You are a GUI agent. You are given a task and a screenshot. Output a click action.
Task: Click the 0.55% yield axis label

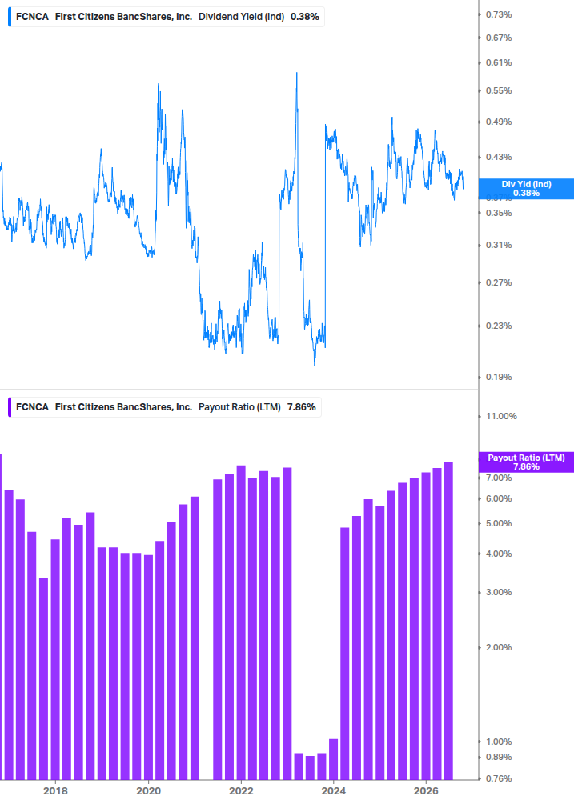(x=499, y=90)
